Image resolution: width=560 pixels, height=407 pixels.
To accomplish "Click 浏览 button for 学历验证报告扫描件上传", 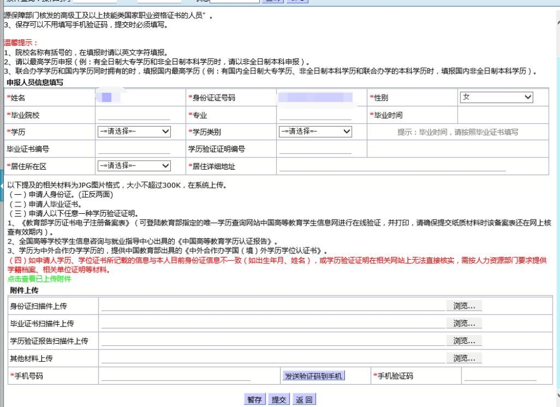I will point(464,340).
